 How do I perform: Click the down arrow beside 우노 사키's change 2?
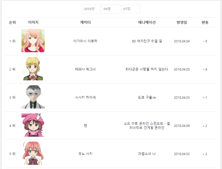tap(203, 154)
